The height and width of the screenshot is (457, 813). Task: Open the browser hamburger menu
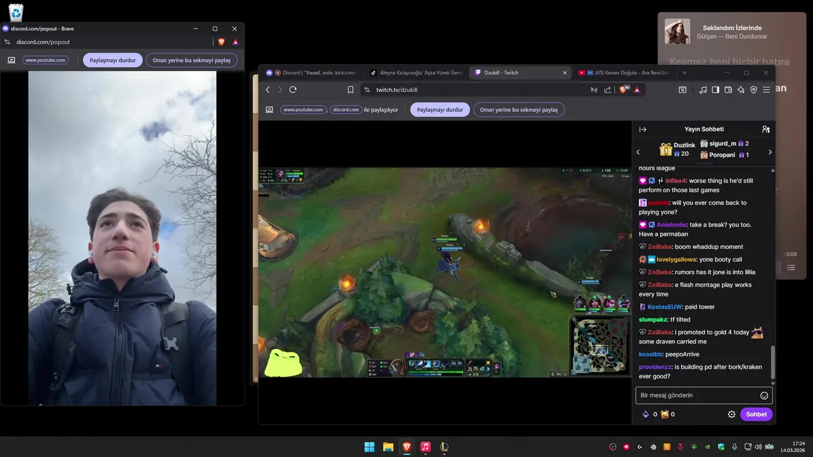767,90
